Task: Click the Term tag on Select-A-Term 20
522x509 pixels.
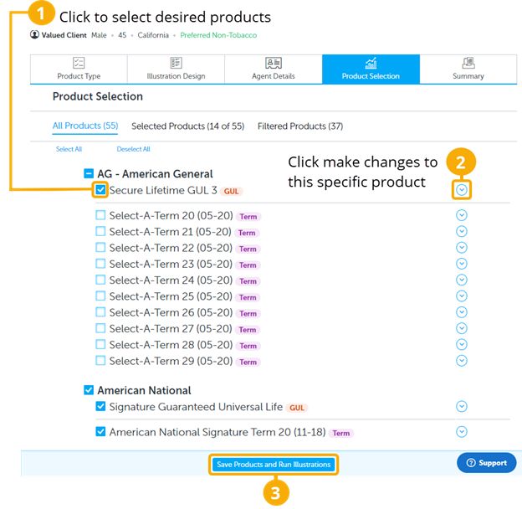Action: (x=248, y=217)
